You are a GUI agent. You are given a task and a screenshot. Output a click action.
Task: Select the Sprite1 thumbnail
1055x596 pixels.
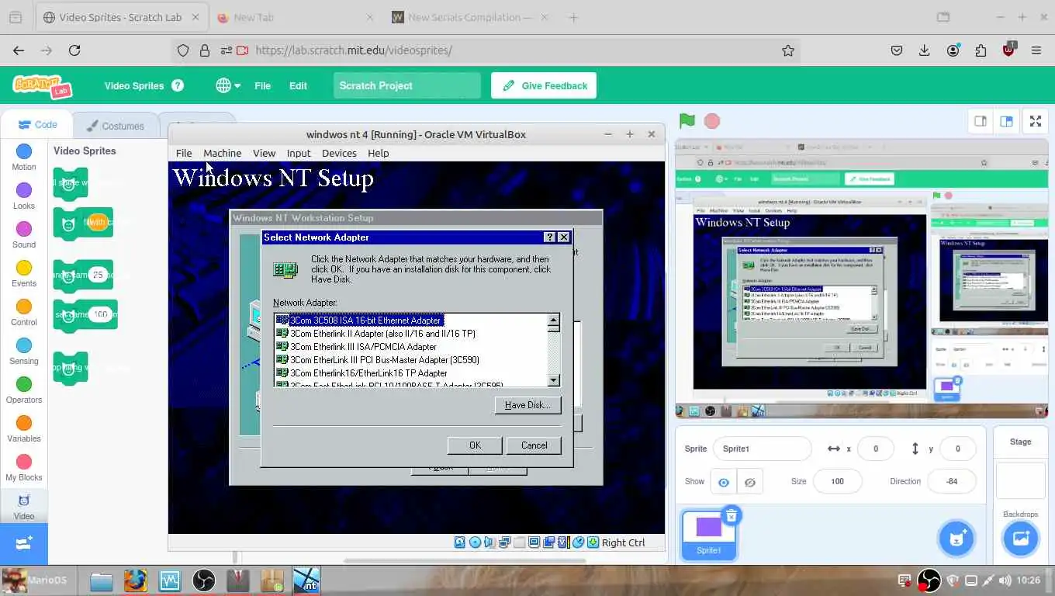(x=708, y=534)
